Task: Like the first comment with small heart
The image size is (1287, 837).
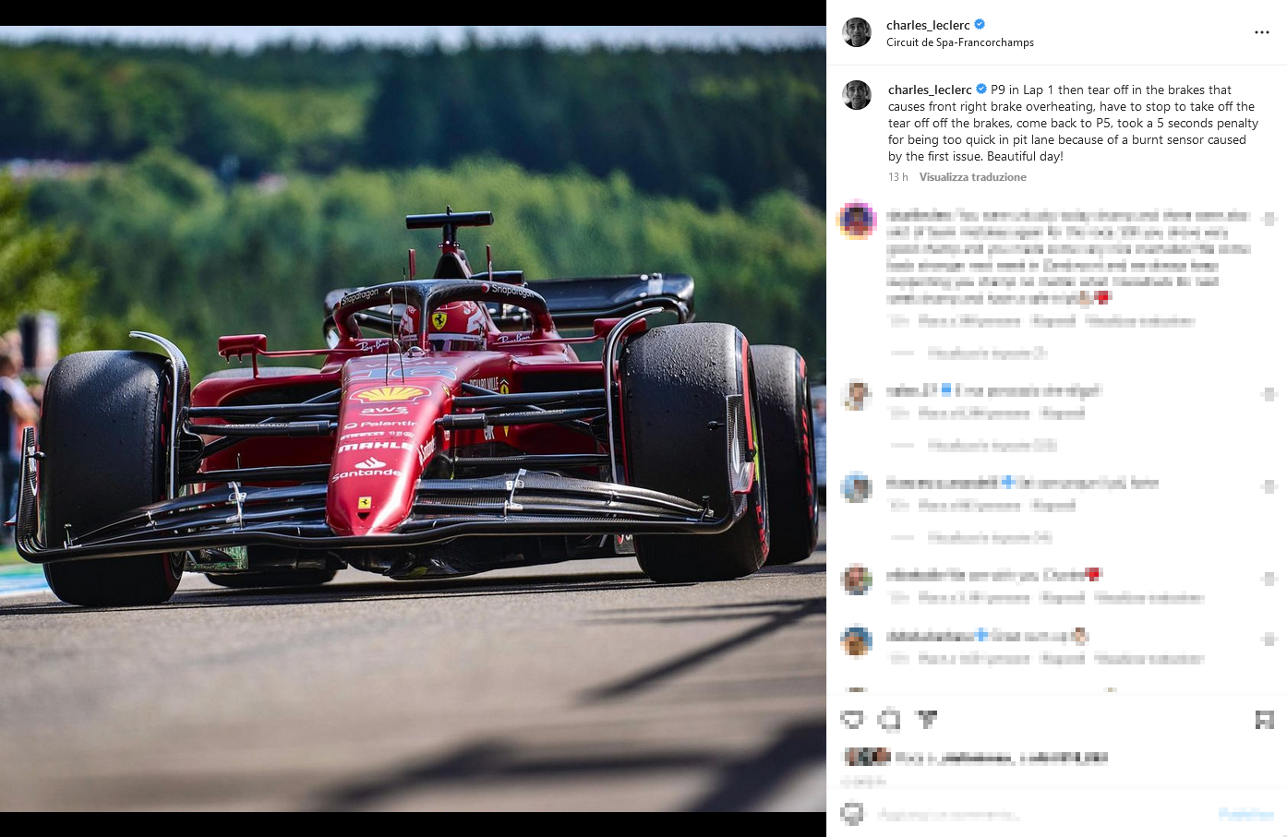Action: point(1269,220)
